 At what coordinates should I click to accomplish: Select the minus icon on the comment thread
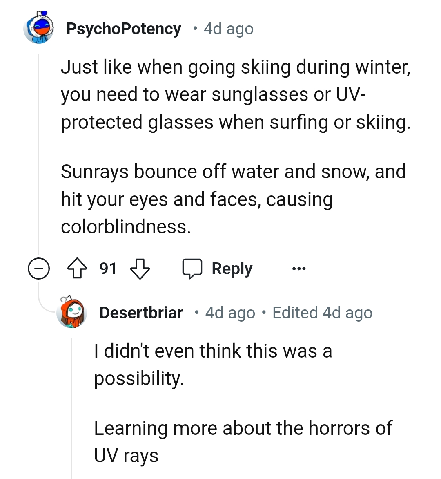[x=39, y=268]
